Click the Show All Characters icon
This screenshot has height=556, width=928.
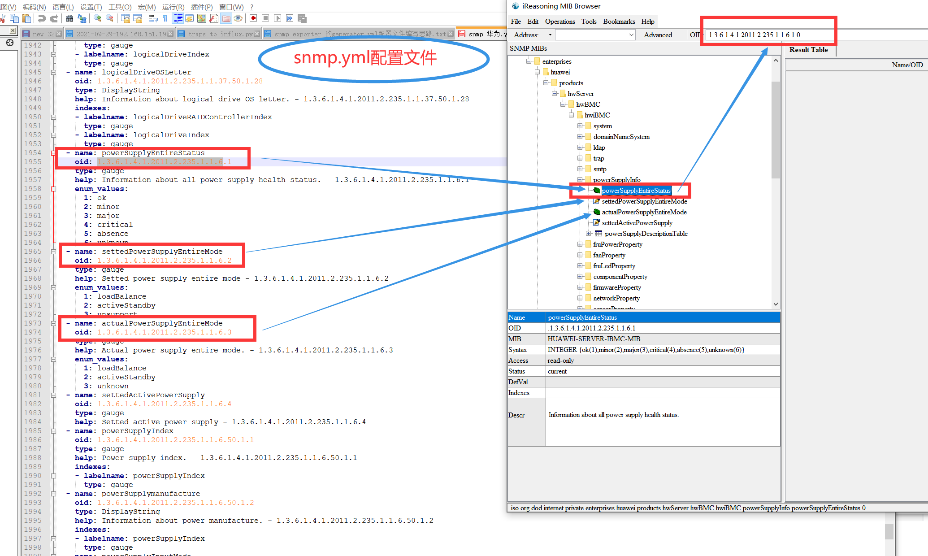pos(165,18)
